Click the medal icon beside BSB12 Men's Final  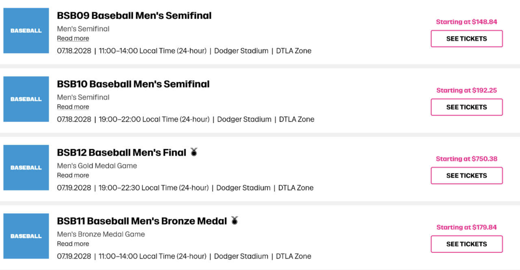point(194,152)
